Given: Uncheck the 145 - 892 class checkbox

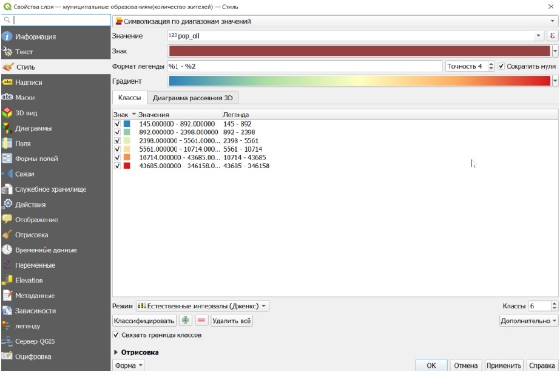Looking at the screenshot, I should coord(117,124).
